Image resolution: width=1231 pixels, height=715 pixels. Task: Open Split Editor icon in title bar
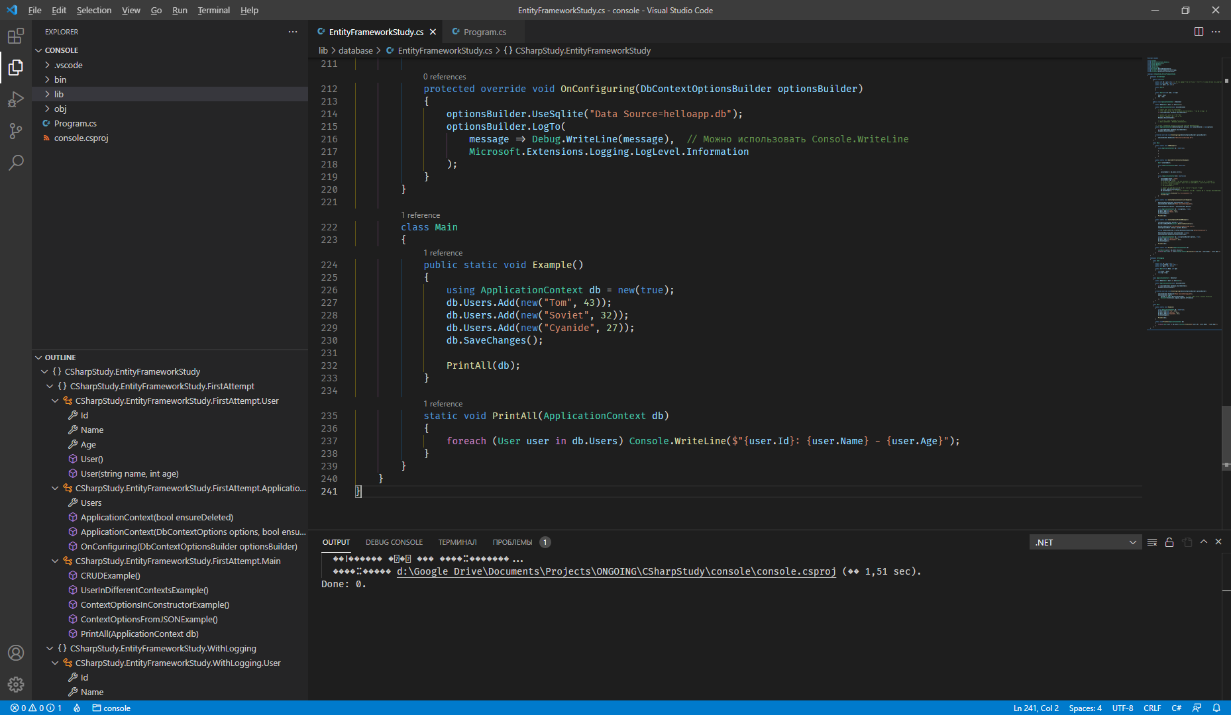(1199, 31)
